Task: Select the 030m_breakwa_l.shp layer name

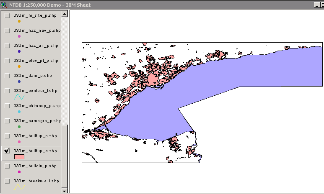Action: pos(36,181)
